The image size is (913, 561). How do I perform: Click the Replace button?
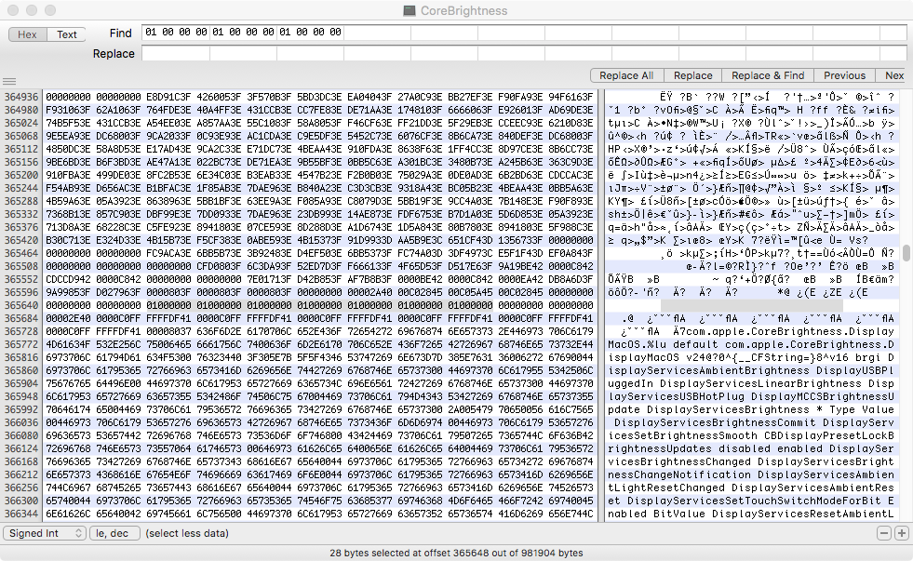[x=693, y=75]
